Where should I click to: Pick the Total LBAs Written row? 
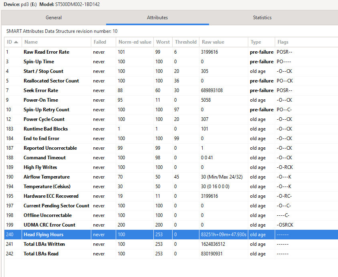coord(44,244)
